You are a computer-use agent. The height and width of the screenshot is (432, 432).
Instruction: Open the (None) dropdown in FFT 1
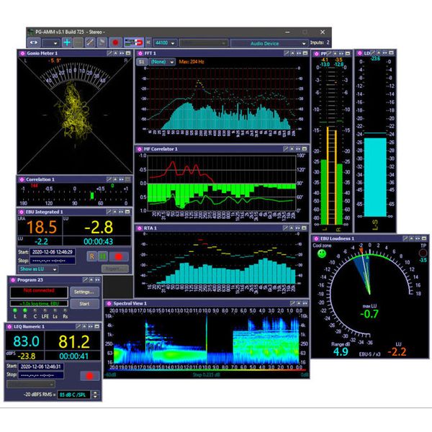(162, 62)
